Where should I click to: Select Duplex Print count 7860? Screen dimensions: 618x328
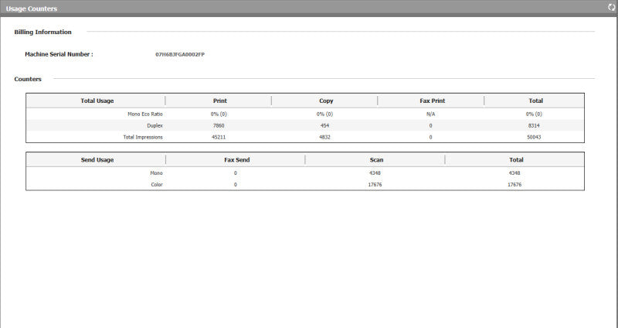[x=219, y=125]
